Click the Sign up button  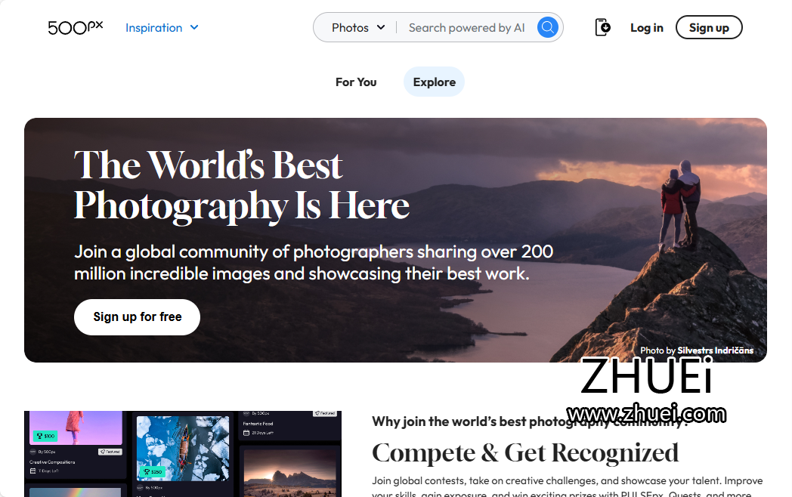709,27
